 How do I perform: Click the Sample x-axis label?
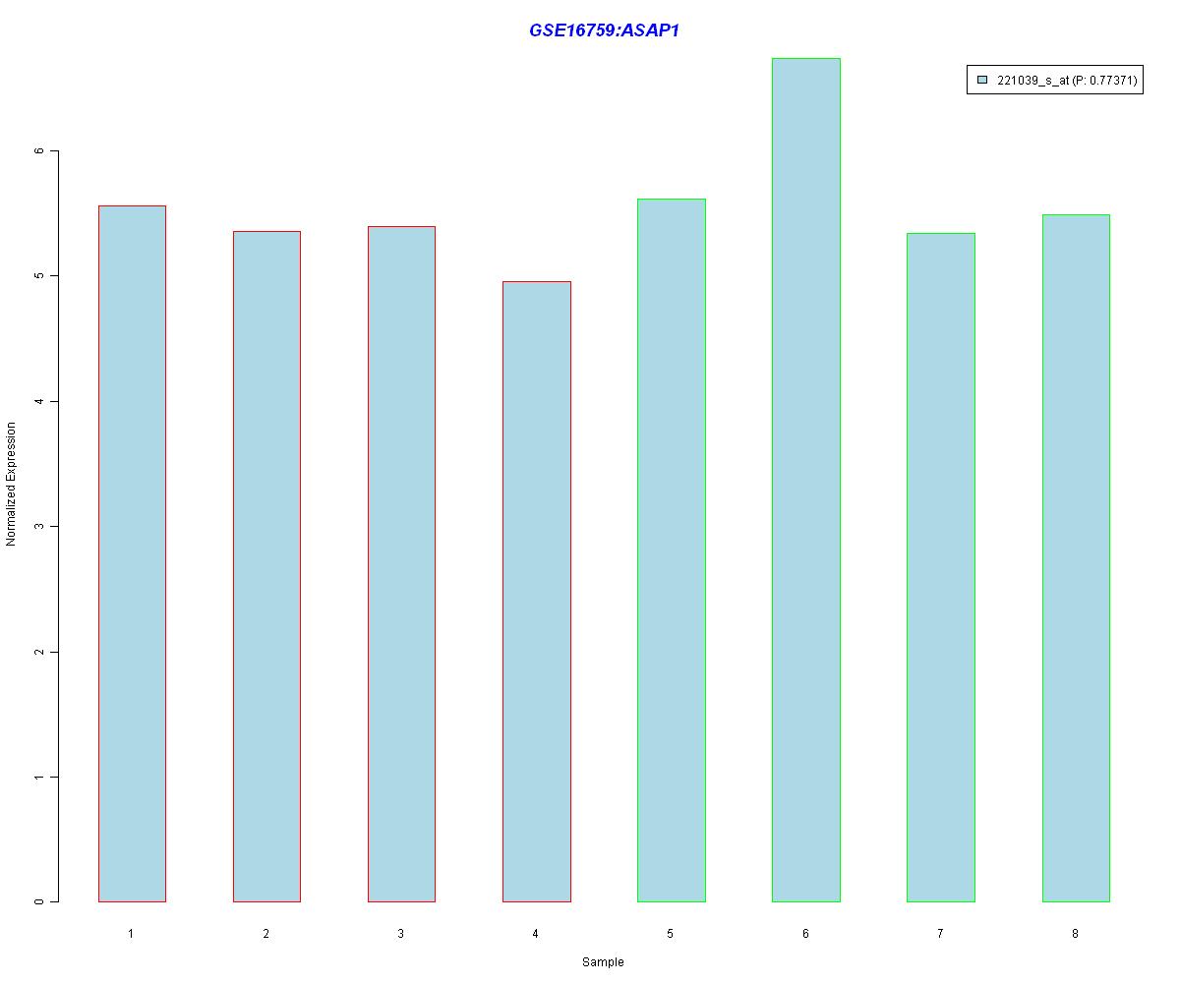click(x=603, y=962)
